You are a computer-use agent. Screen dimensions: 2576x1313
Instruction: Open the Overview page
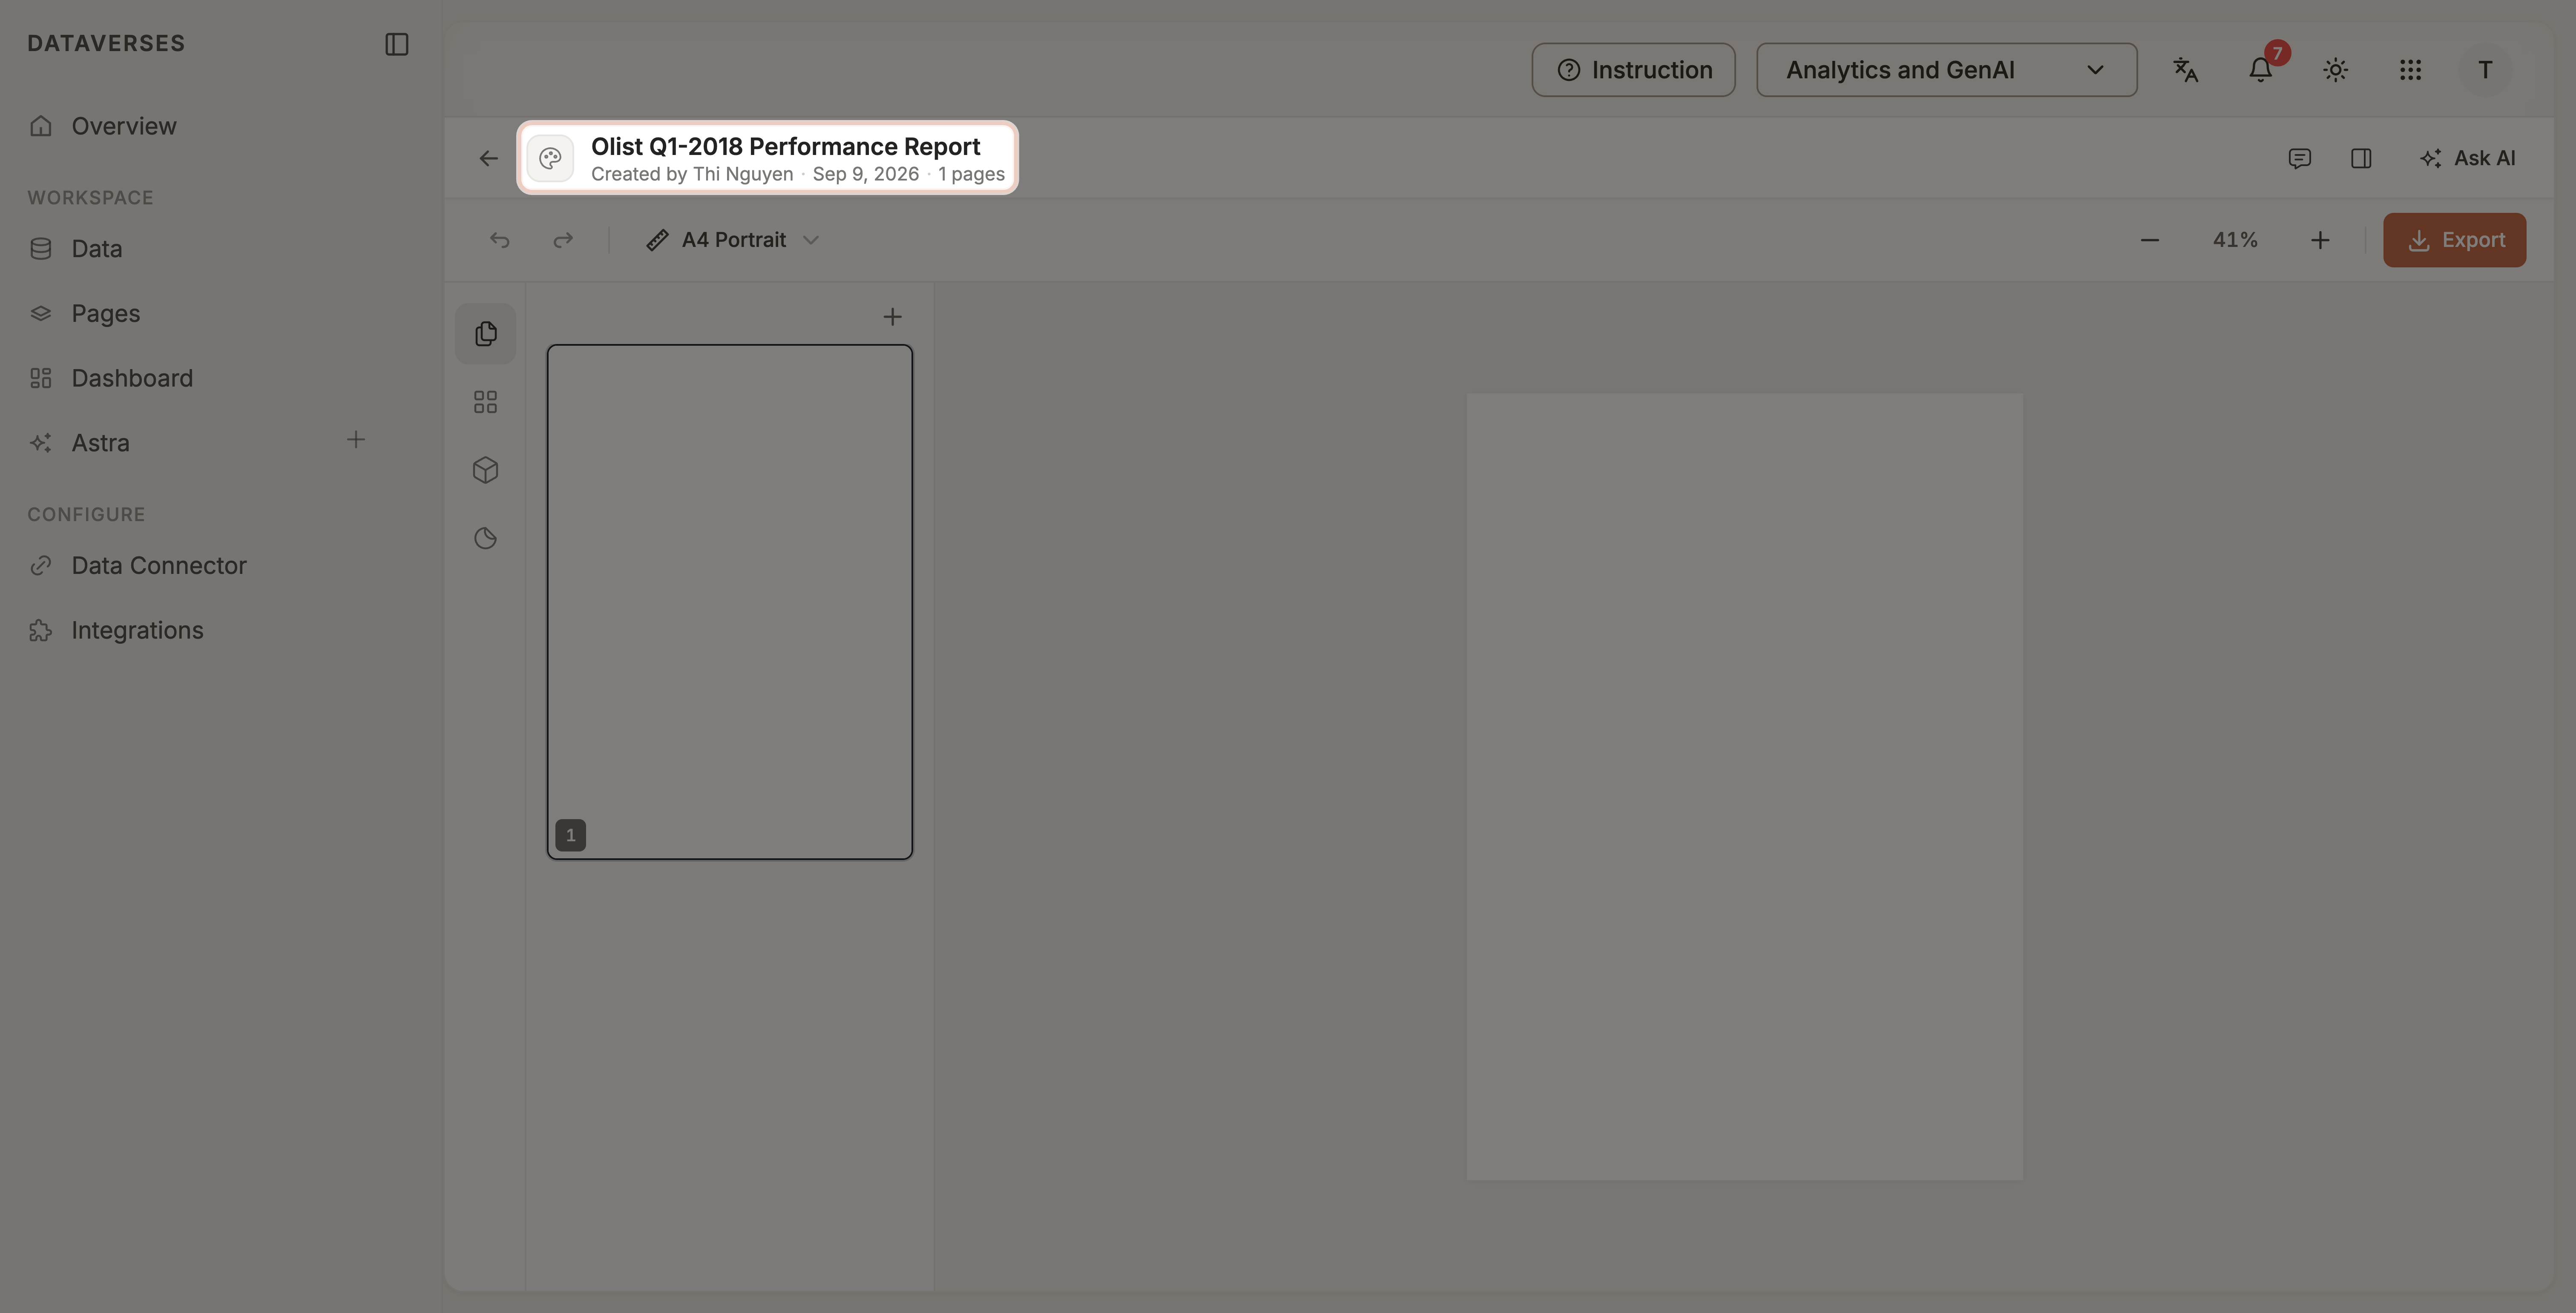[123, 126]
